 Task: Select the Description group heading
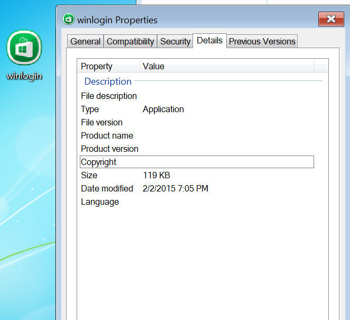click(108, 81)
